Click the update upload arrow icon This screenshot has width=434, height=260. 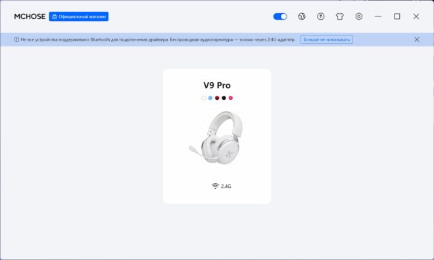pyautogui.click(x=321, y=16)
